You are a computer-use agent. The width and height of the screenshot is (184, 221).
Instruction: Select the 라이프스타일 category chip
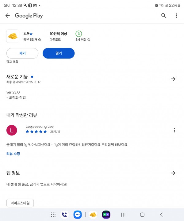coord(20,203)
